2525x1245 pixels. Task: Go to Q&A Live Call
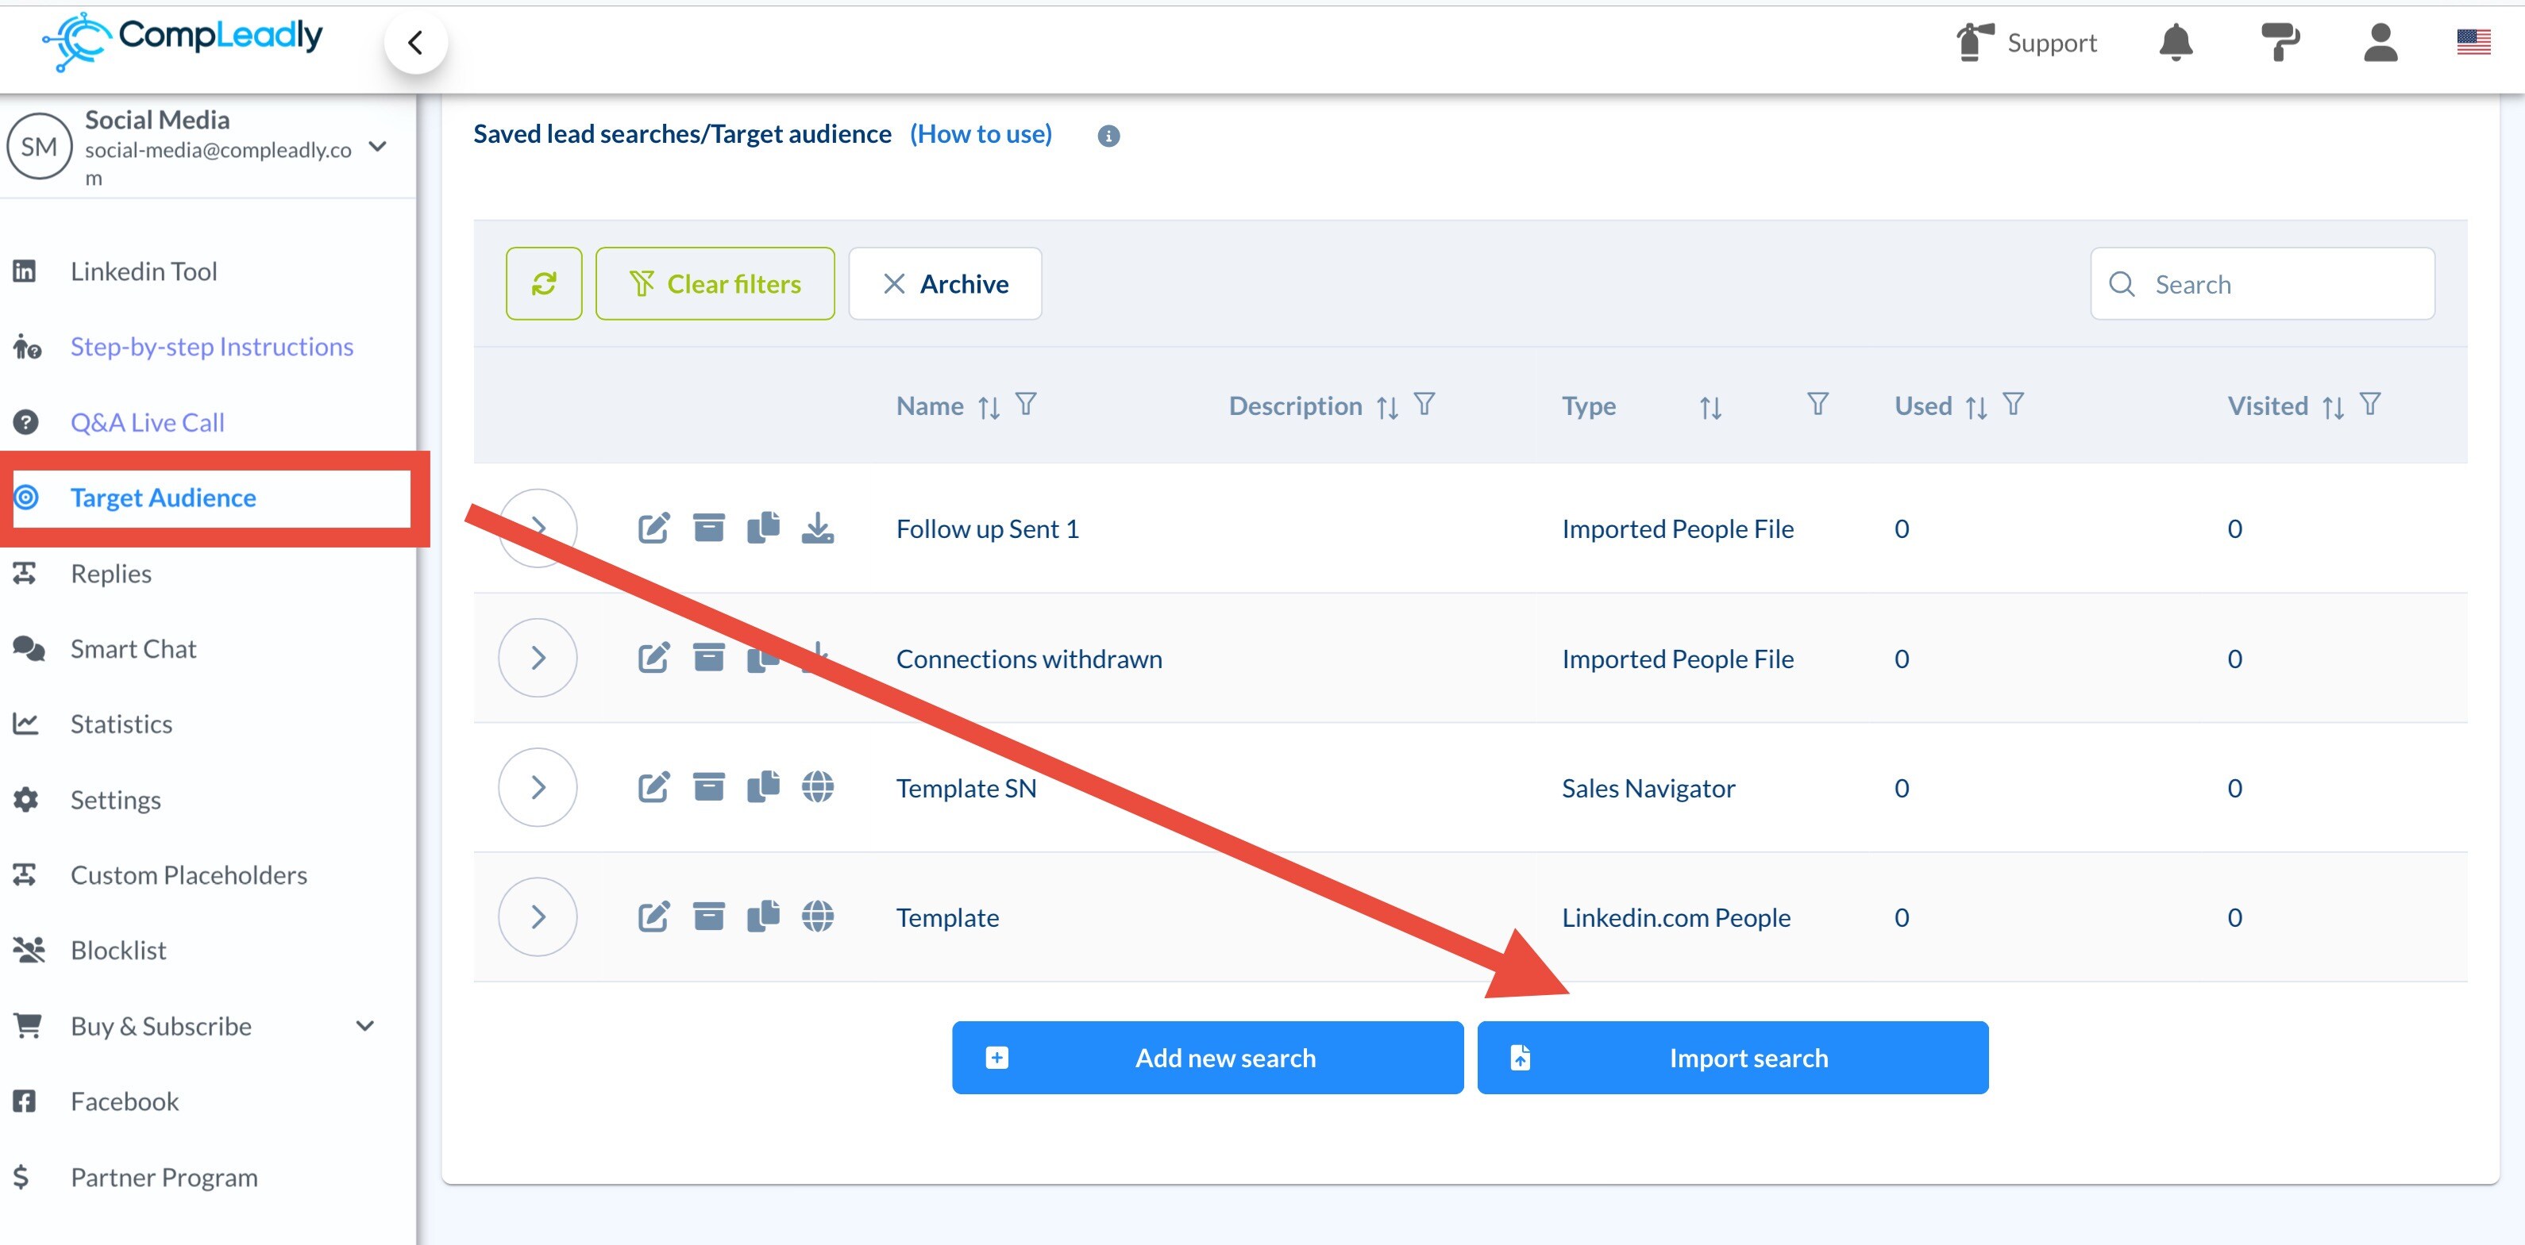click(147, 421)
